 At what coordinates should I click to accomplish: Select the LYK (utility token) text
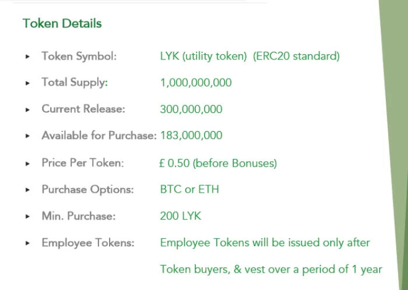coord(203,56)
